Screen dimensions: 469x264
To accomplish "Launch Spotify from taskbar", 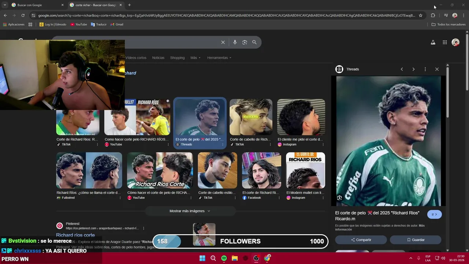I will [x=224, y=258].
